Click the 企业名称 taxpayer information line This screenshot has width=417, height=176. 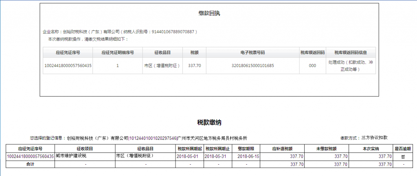click(x=121, y=32)
